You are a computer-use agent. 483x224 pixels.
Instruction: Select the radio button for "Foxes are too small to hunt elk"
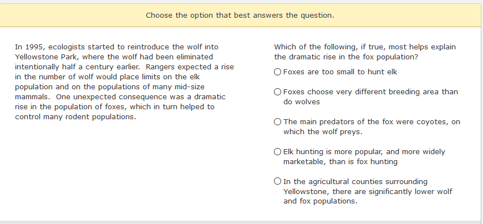pos(277,72)
